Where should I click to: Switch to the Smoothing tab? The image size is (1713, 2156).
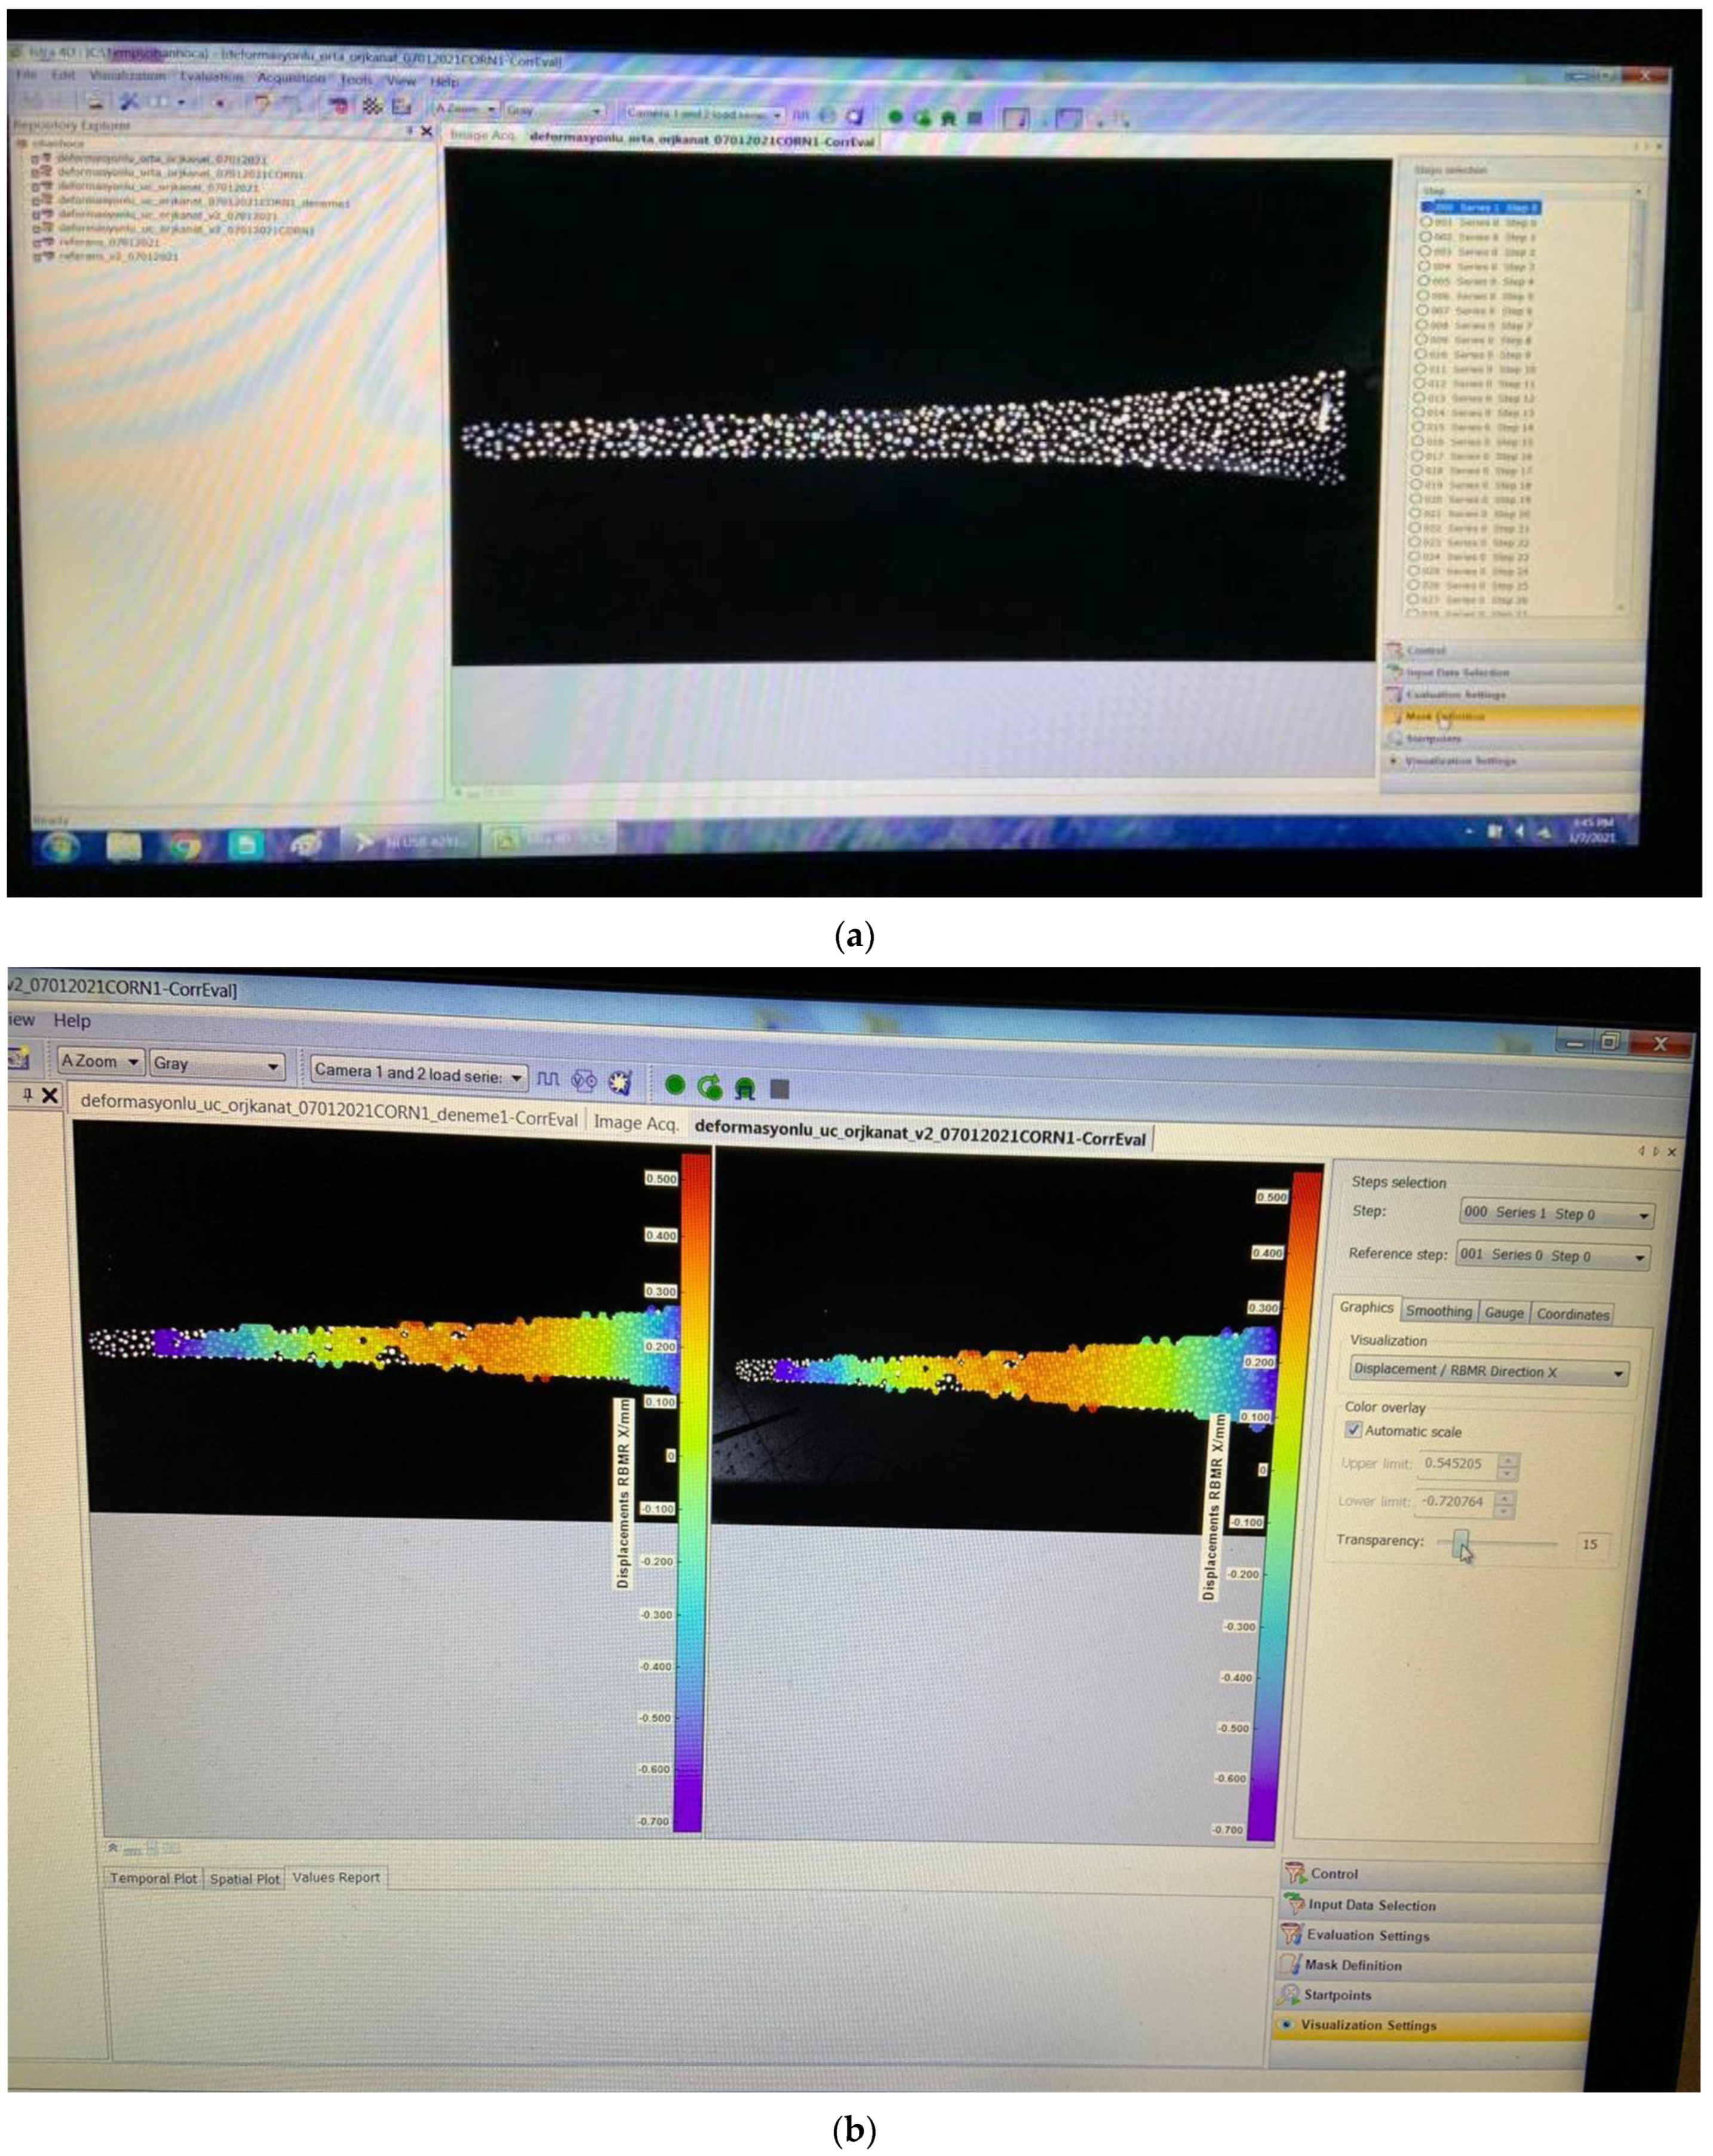[1438, 1311]
